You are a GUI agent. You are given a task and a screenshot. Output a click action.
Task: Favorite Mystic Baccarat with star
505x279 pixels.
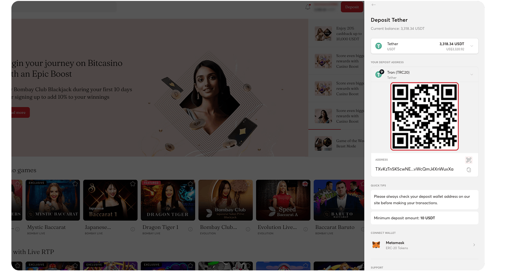[75, 184]
